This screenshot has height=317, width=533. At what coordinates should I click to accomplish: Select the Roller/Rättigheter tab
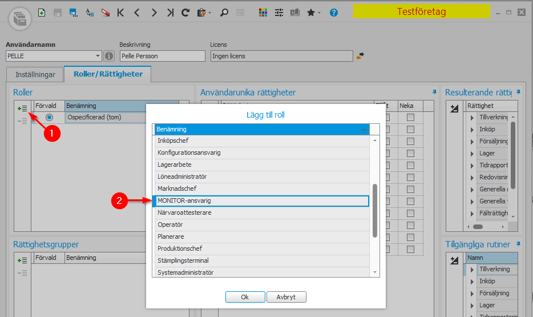click(108, 74)
